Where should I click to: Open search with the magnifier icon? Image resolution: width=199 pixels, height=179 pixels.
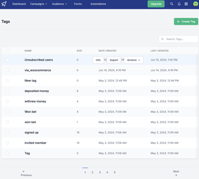point(172,4)
